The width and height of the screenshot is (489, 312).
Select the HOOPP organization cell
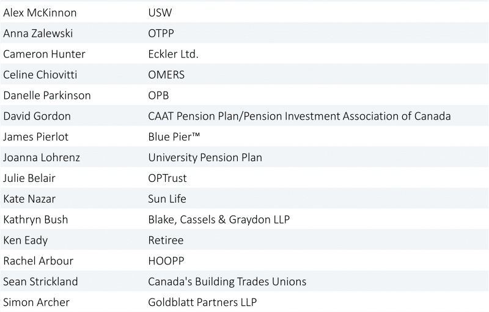(x=166, y=261)
